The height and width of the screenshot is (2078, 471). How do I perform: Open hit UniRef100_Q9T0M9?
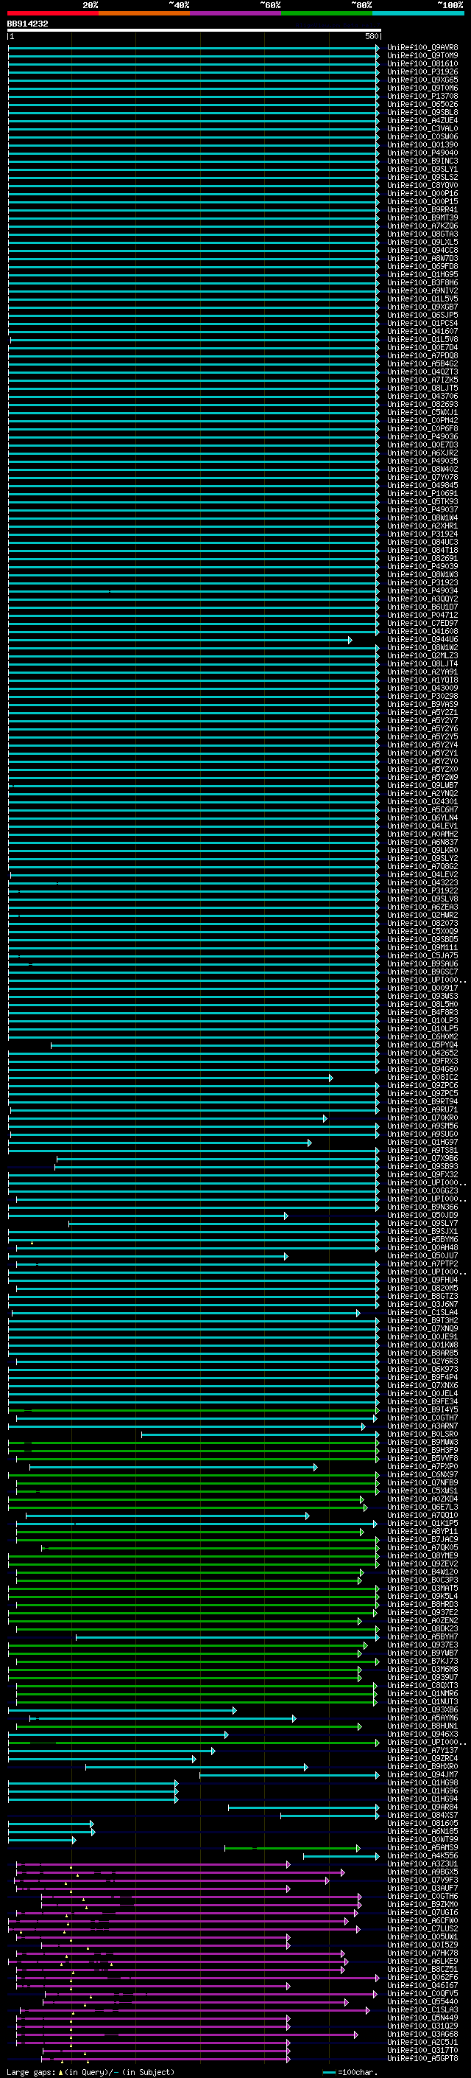coord(422,56)
